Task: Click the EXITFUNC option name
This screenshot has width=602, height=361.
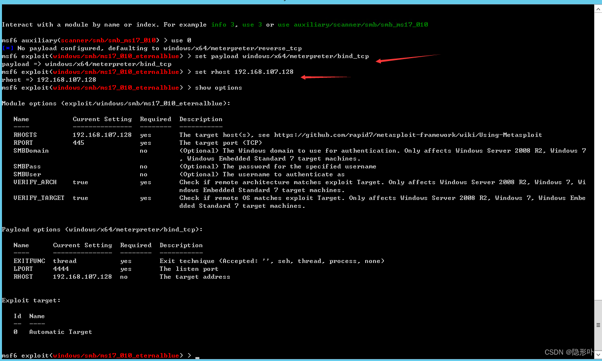Action: click(x=29, y=261)
